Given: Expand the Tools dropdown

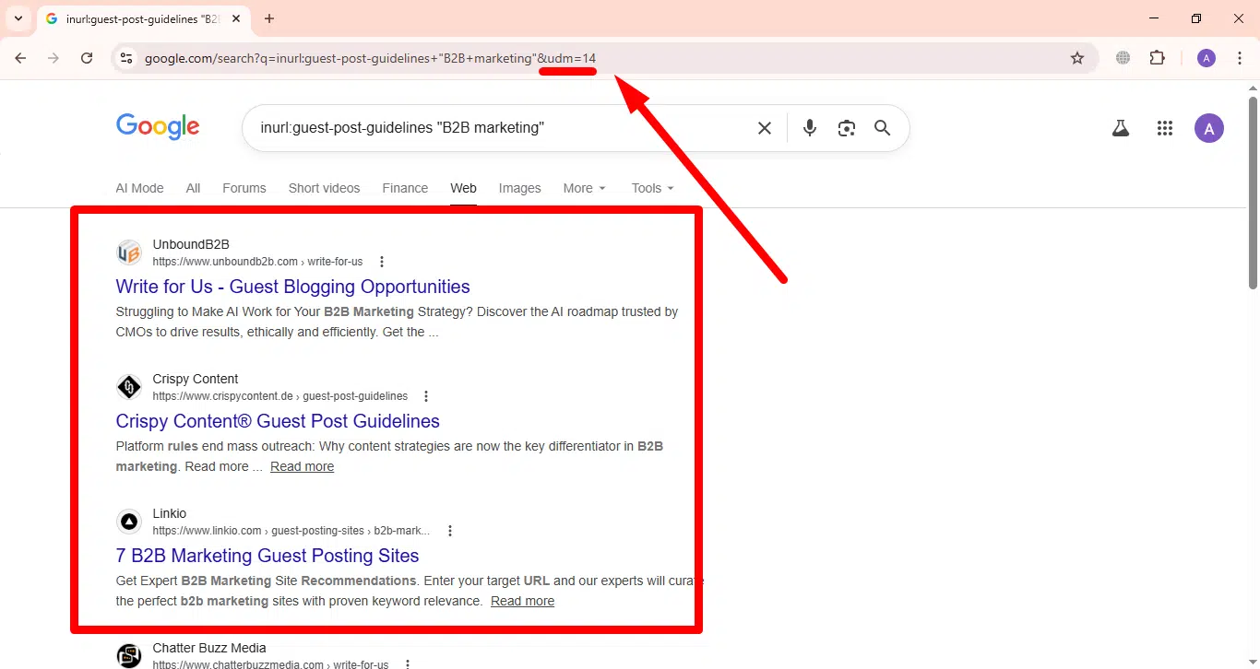Looking at the screenshot, I should coord(652,188).
